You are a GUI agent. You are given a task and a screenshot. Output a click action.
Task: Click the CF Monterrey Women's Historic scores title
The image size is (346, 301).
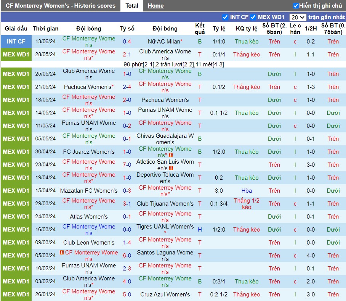pos(61,6)
